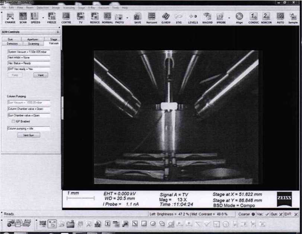
Task: Click the AUTO toolbar icon
Action: [x=280, y=17]
